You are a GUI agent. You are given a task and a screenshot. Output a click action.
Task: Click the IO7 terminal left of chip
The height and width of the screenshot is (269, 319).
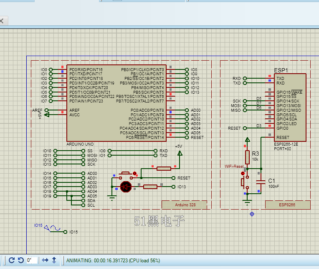click(51, 101)
